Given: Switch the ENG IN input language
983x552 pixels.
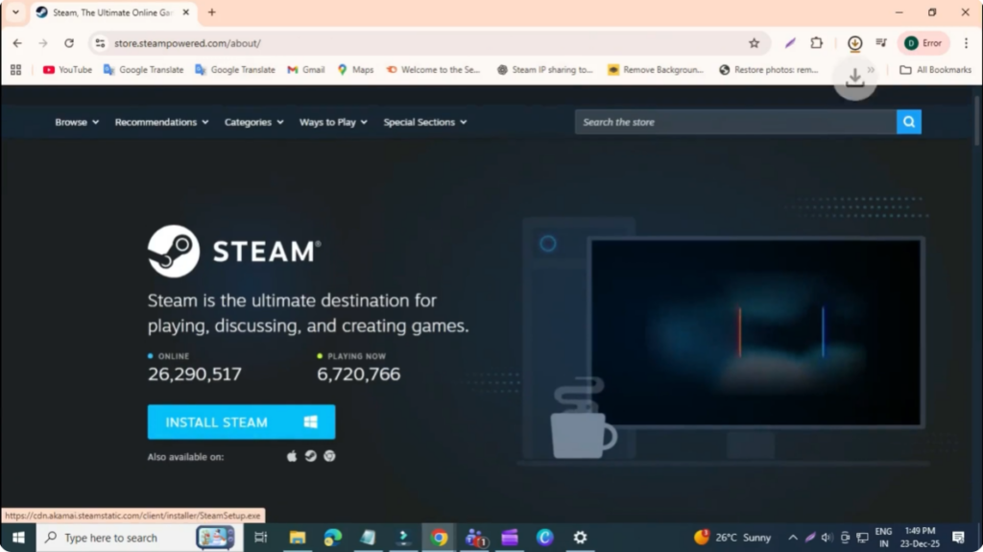Looking at the screenshot, I should click(x=883, y=538).
